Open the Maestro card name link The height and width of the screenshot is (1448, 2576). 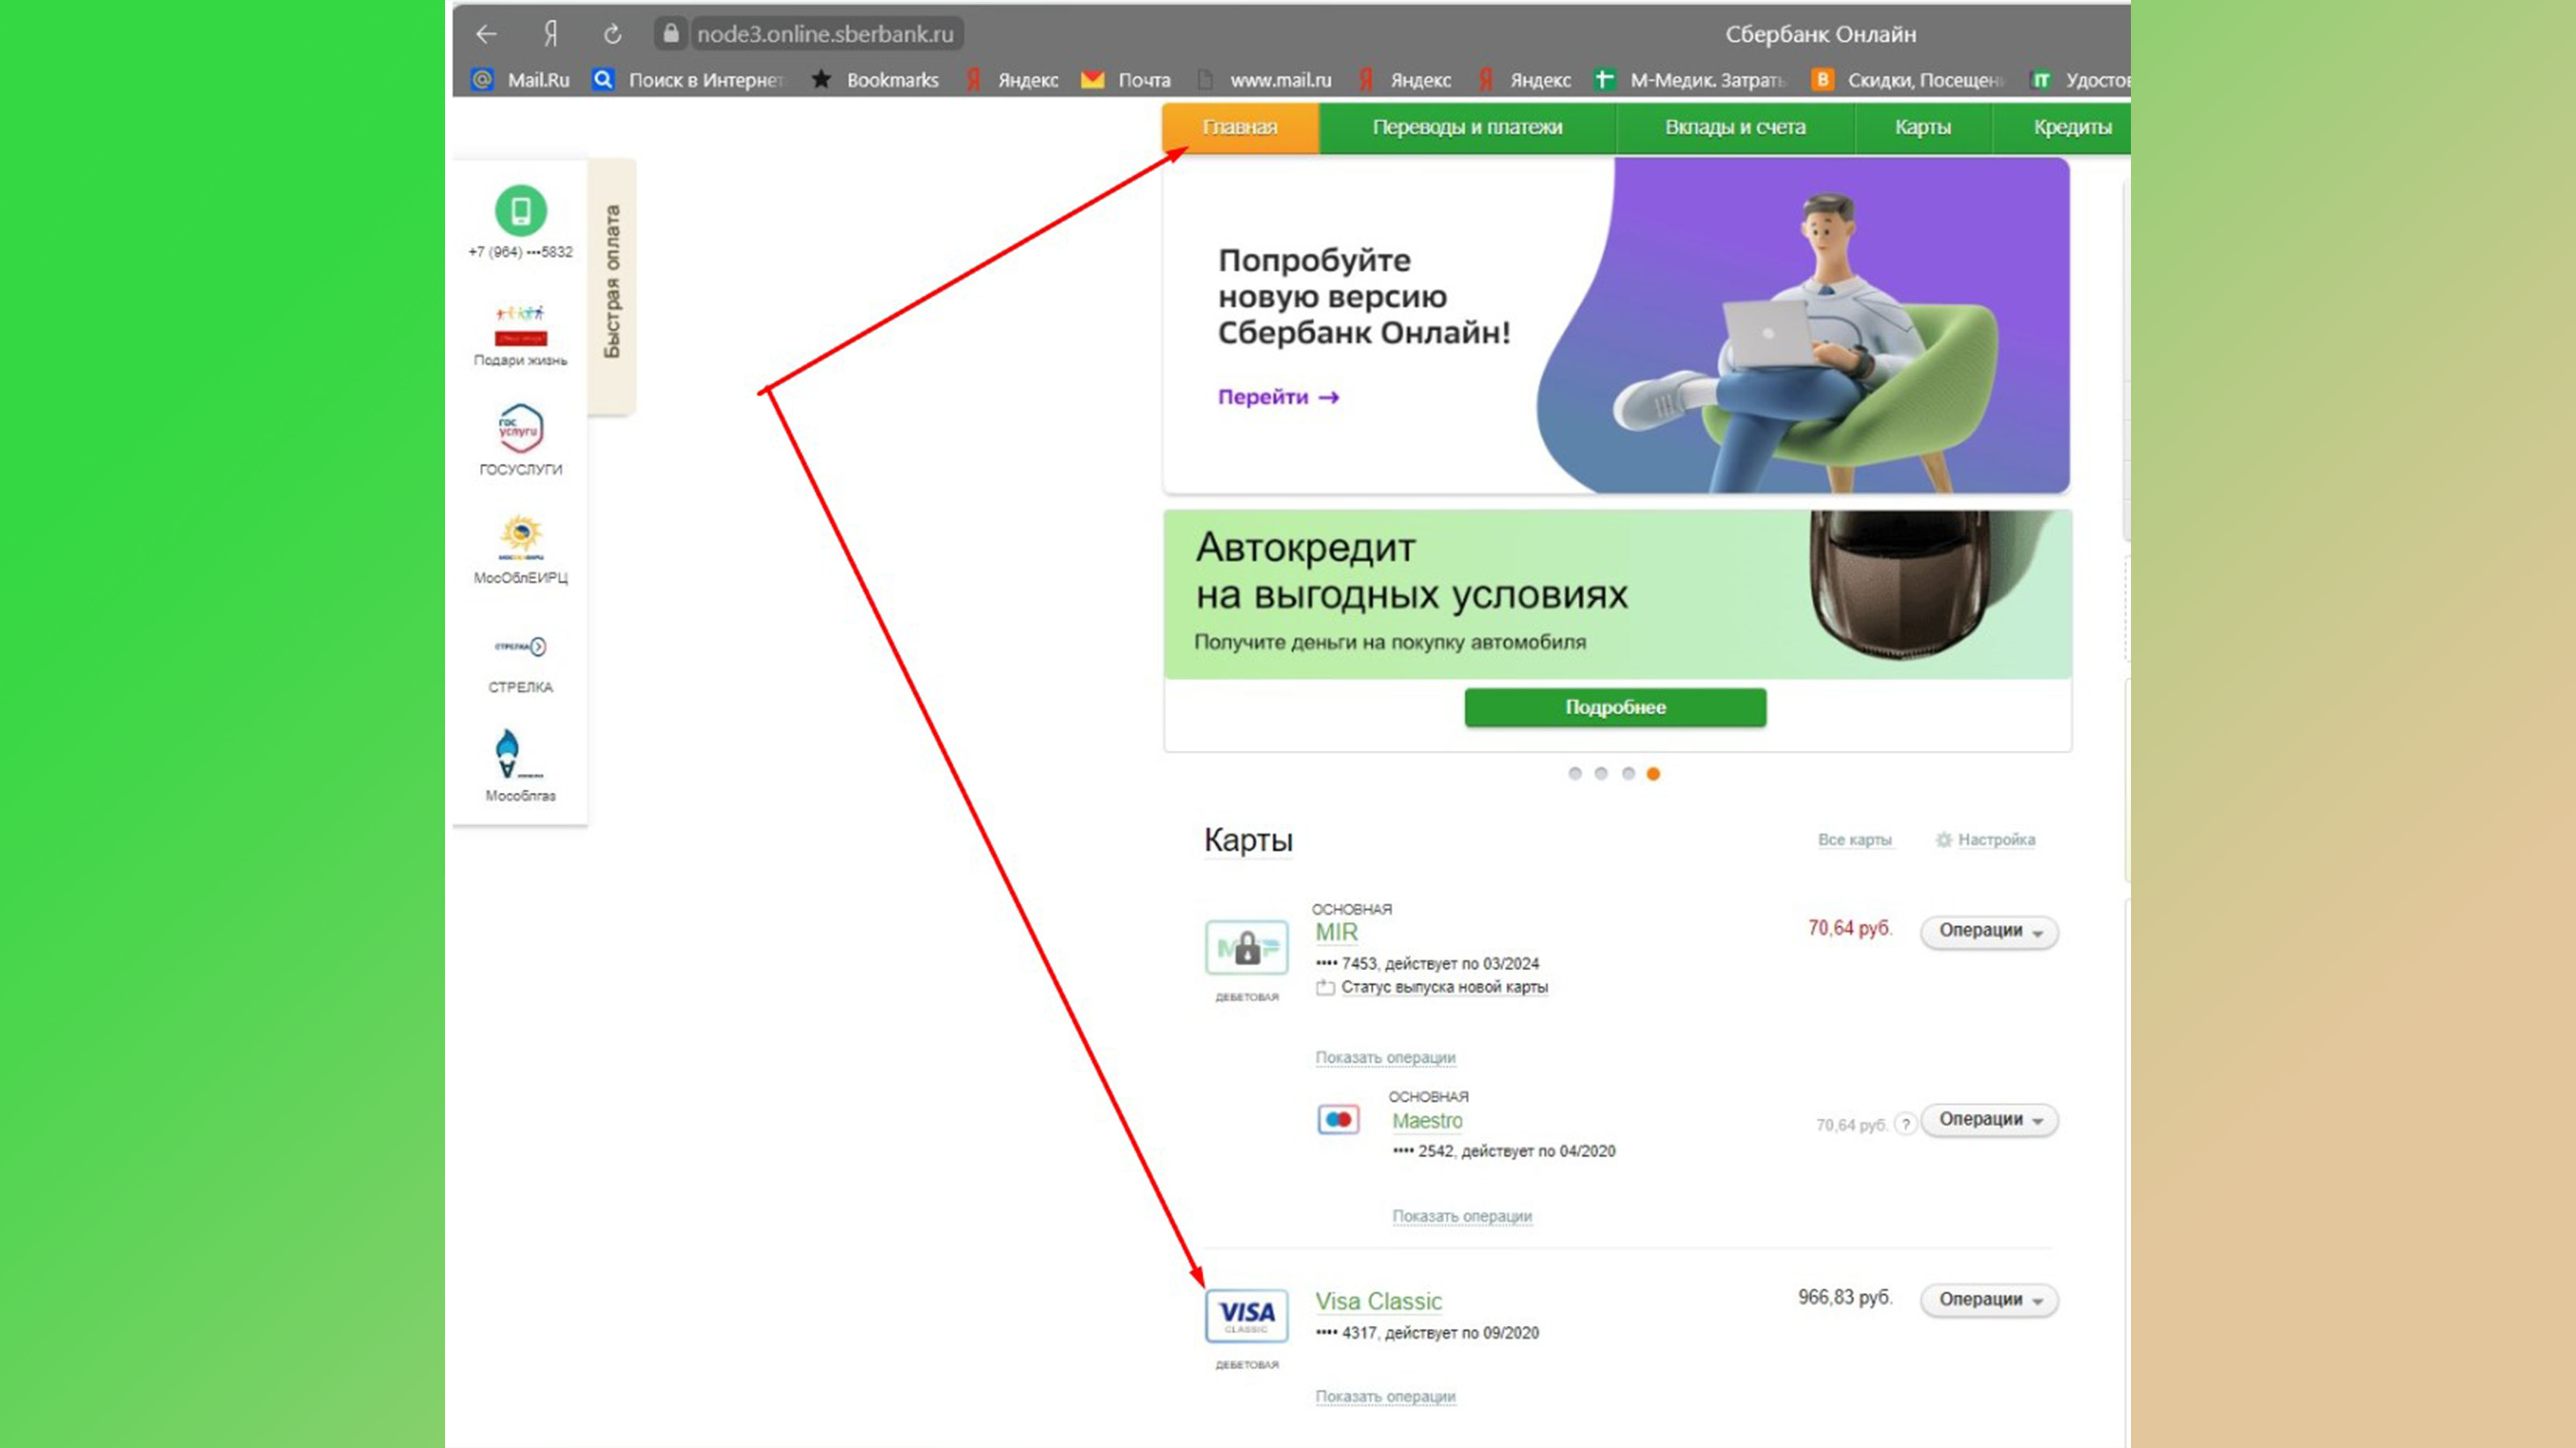point(1427,1121)
